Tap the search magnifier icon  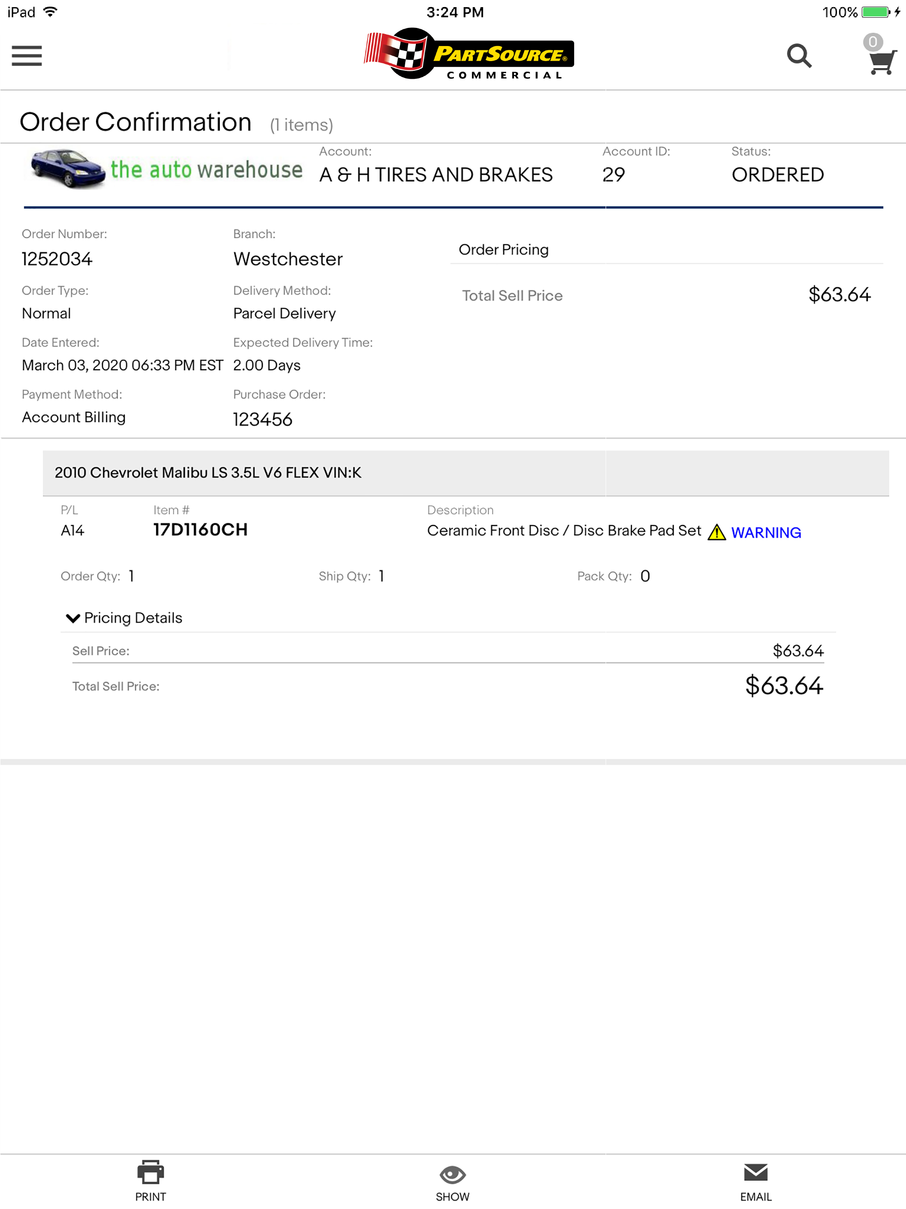(x=799, y=56)
